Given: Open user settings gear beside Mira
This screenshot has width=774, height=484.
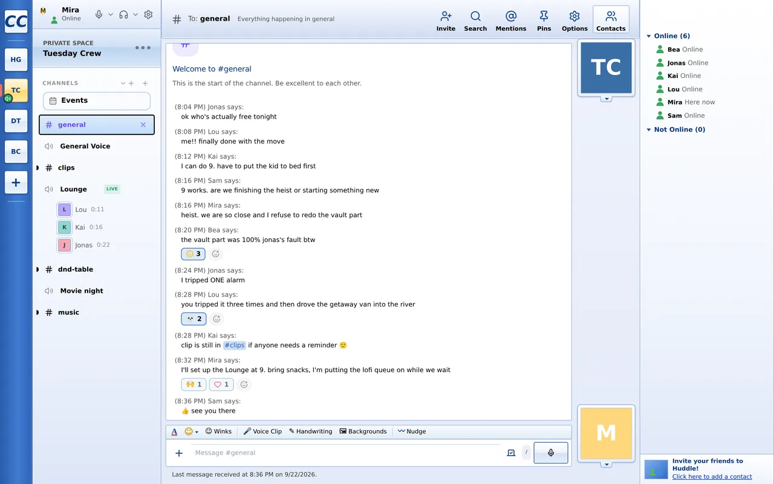Looking at the screenshot, I should [x=148, y=15].
